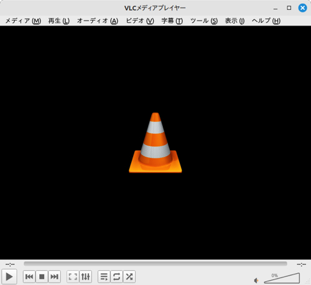Toggle random shuffle playback
Viewport: 311px width, 285px height.
pos(129,277)
